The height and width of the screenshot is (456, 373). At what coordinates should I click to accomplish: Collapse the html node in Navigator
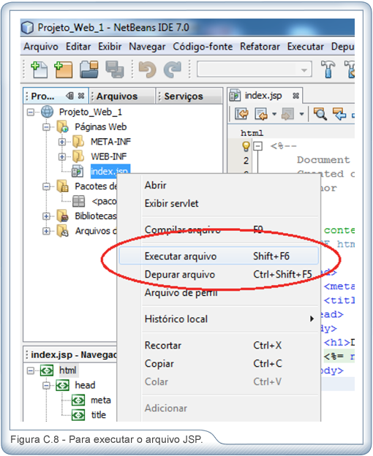coord(31,370)
